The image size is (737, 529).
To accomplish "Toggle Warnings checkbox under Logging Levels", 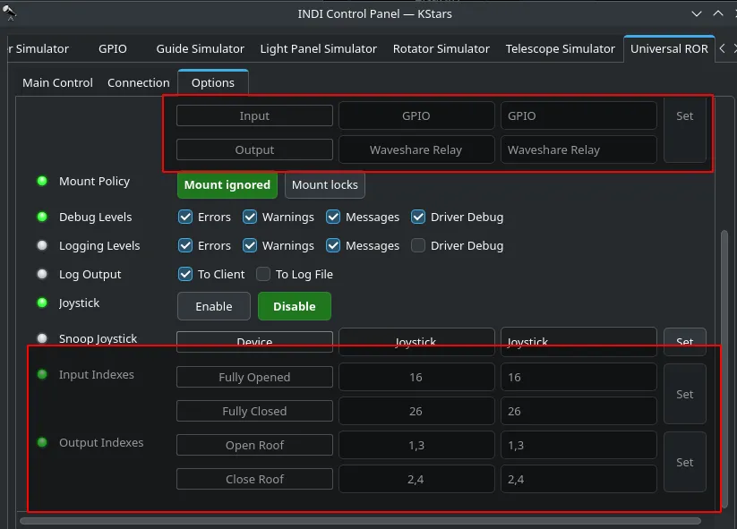I will coord(250,245).
